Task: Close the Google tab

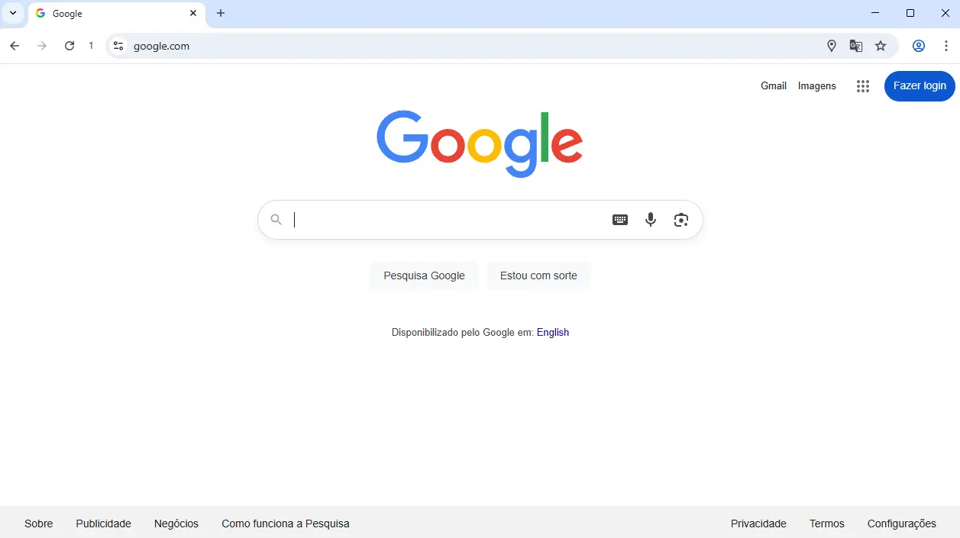Action: click(193, 13)
